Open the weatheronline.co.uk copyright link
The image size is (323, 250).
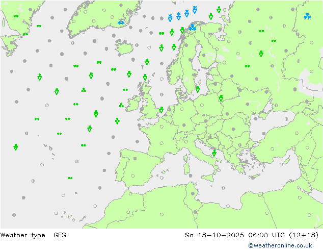tap(280, 245)
